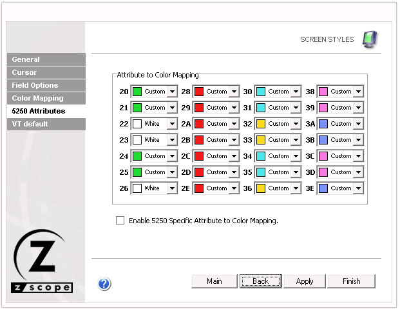Click the Back button
400x309 pixels.
coord(260,281)
